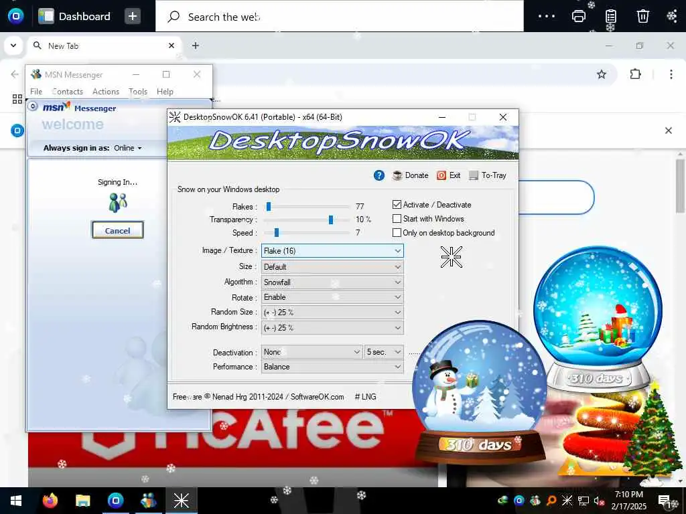The image size is (686, 514).
Task: Click the blue circle logo in top bar
Action: tap(16, 16)
